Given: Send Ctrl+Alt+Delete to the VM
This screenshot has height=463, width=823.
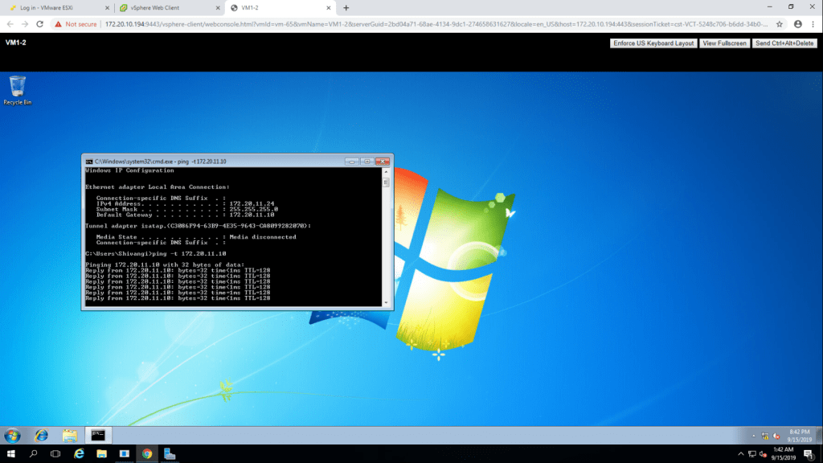Looking at the screenshot, I should [785, 43].
